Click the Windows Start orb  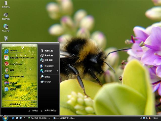pyautogui.click(x=5, y=118)
